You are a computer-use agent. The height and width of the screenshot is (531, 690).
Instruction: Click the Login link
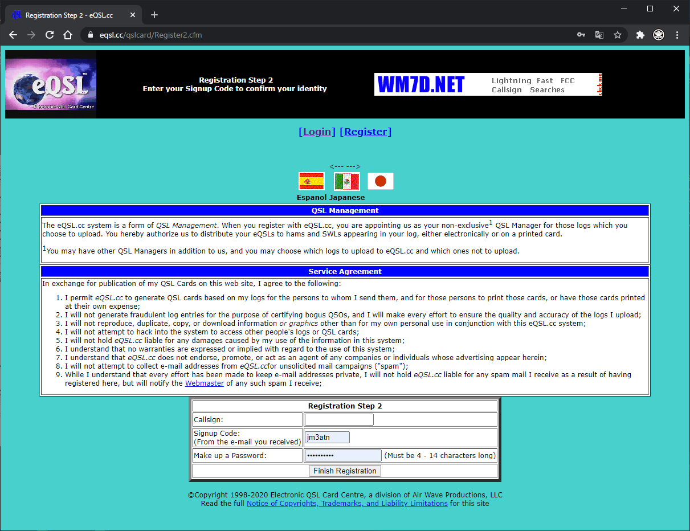[x=317, y=131]
